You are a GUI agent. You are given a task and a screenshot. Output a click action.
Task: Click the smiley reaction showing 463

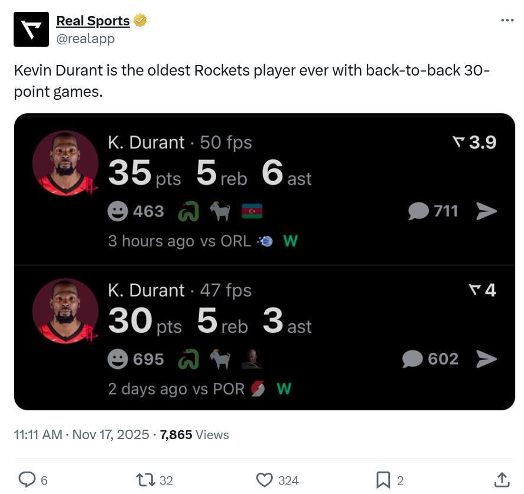[x=118, y=211]
